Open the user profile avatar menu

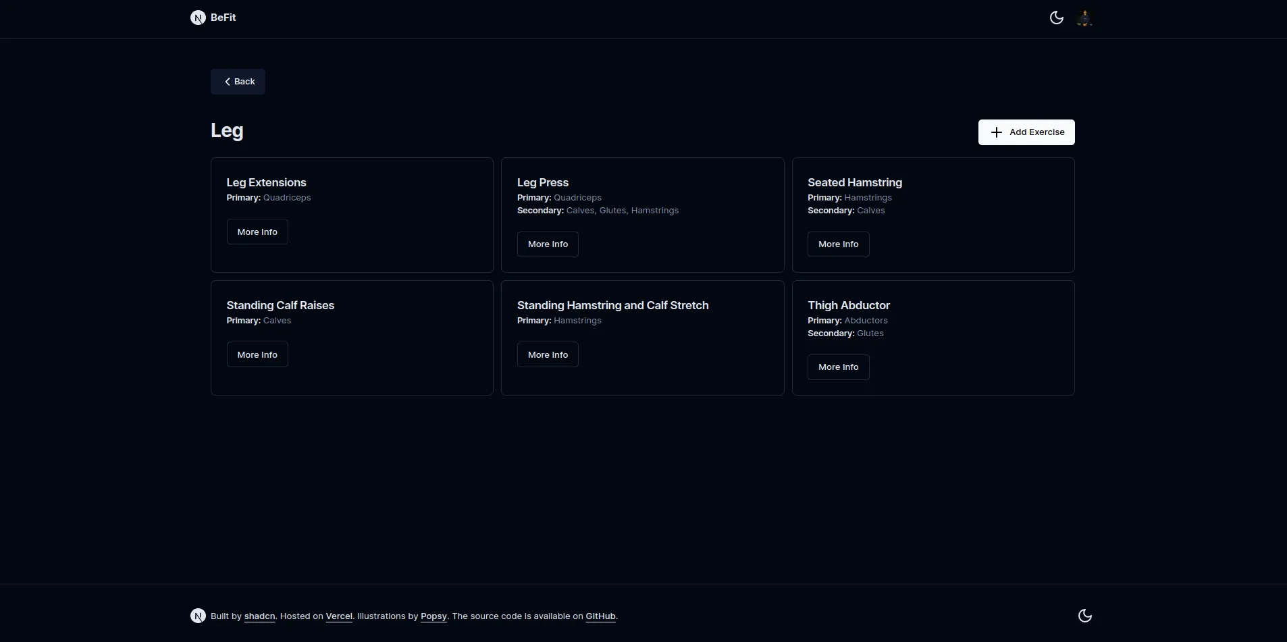[1084, 18]
